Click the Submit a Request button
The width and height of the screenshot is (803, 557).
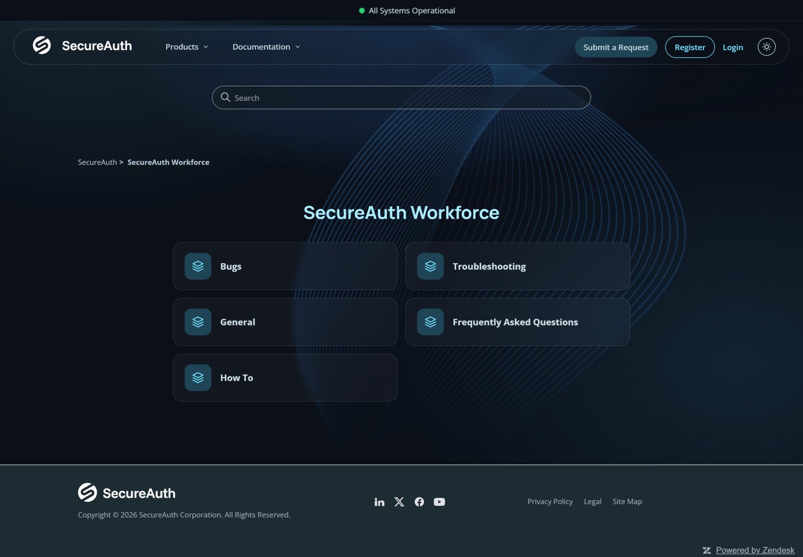[616, 47]
